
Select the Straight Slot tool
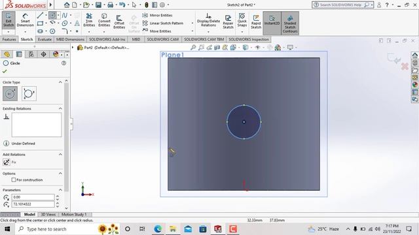click(40, 31)
